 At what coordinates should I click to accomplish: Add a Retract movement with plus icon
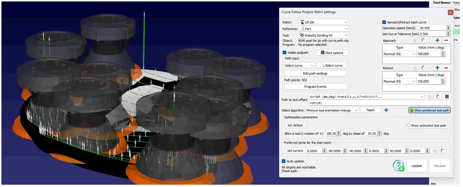point(437,68)
